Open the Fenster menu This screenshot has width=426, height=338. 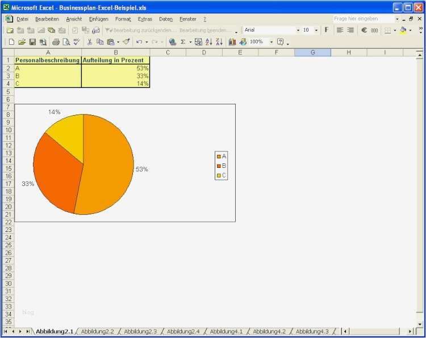(188, 19)
